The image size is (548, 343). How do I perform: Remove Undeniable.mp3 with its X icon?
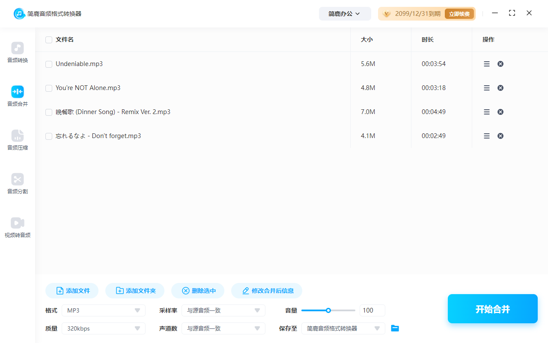(x=500, y=64)
